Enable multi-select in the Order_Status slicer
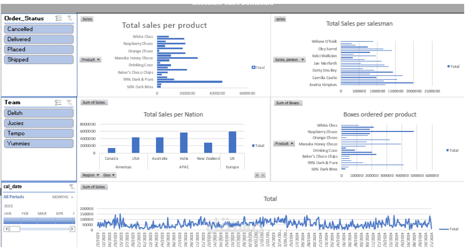 coord(58,18)
